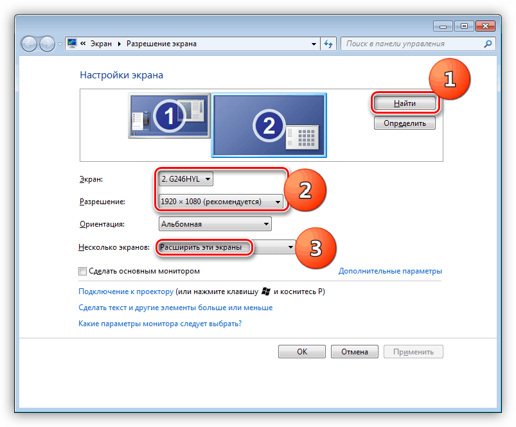Check 'Сделать основным монитором' checkbox
516x427 pixels.
pyautogui.click(x=83, y=271)
